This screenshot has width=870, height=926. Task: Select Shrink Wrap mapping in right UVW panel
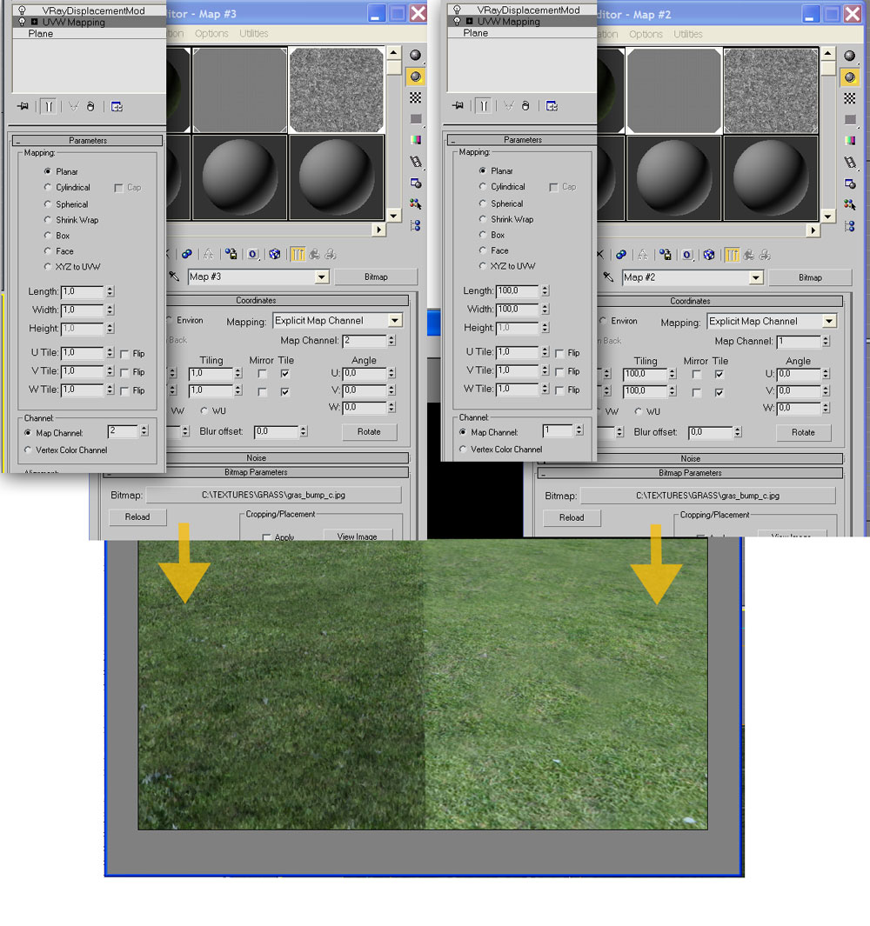(x=482, y=219)
